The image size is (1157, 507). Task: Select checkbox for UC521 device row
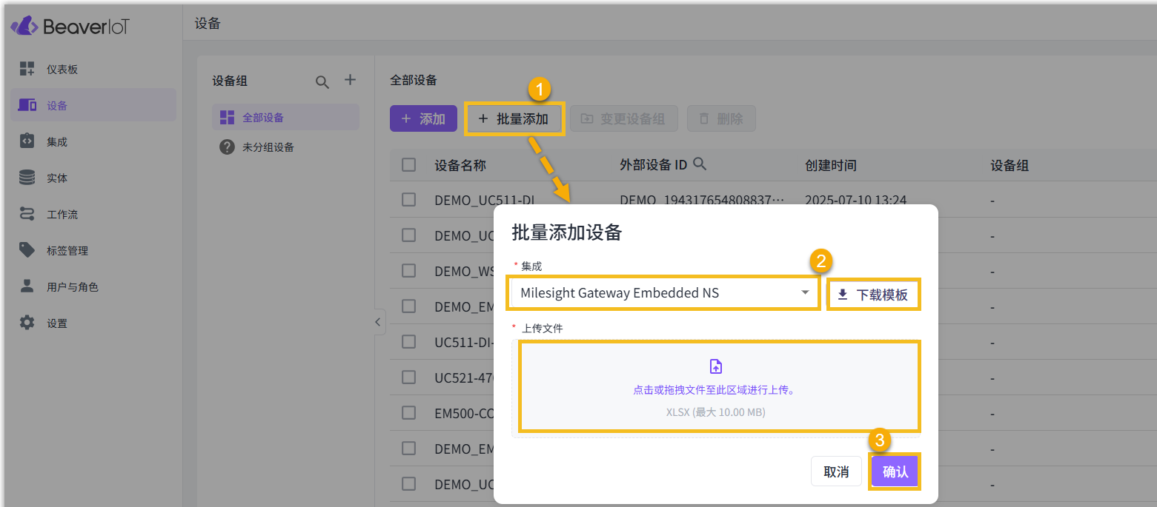(x=409, y=377)
